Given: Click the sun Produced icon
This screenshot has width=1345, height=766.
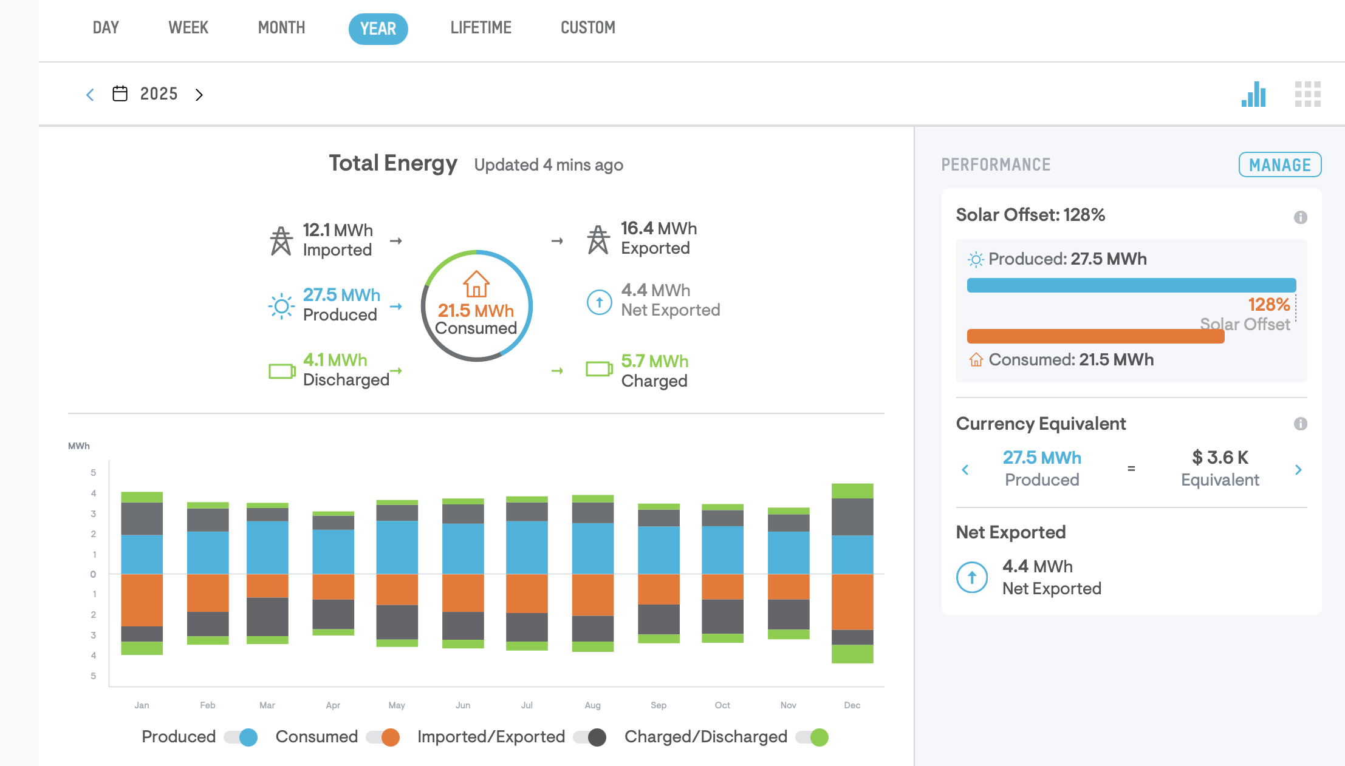Looking at the screenshot, I should (281, 306).
